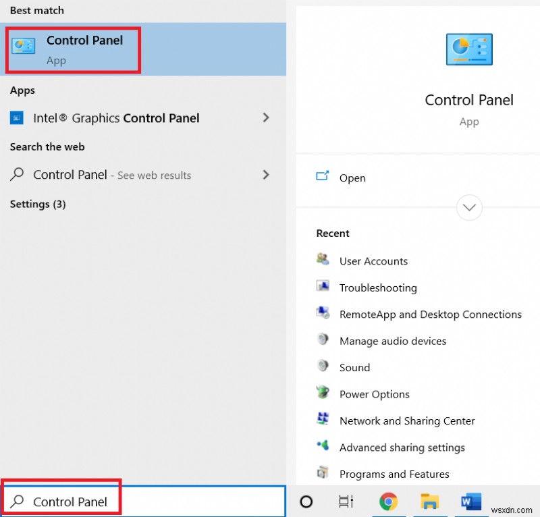
Task: Open Programs and Features
Action: (394, 474)
